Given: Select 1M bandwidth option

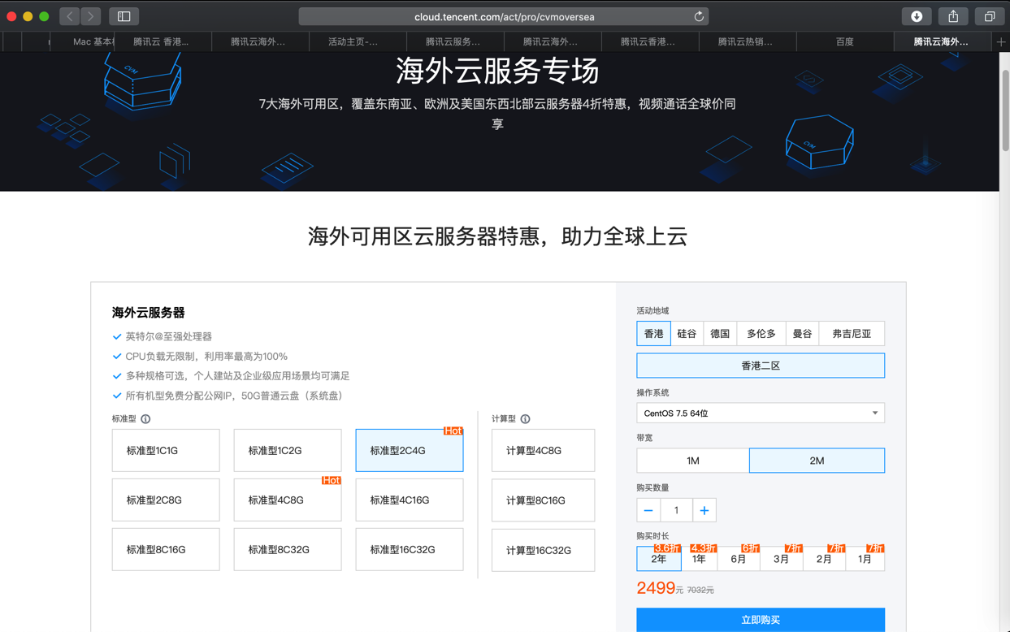Looking at the screenshot, I should pyautogui.click(x=693, y=461).
